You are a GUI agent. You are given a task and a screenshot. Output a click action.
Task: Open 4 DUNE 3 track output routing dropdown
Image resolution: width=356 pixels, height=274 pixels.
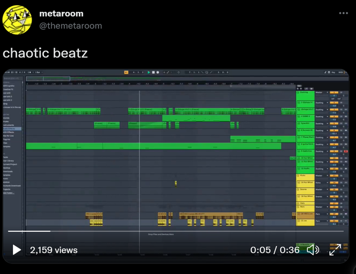[322, 117]
